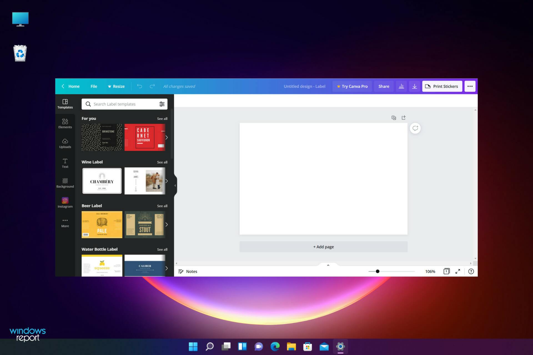Click Print Stickers button
Image resolution: width=533 pixels, height=355 pixels.
point(442,86)
